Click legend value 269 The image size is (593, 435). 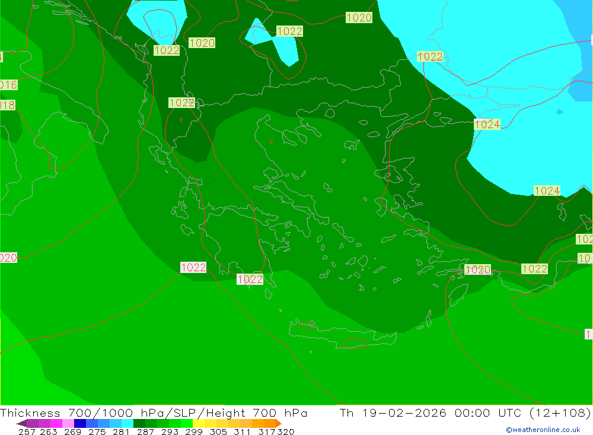[72, 431]
